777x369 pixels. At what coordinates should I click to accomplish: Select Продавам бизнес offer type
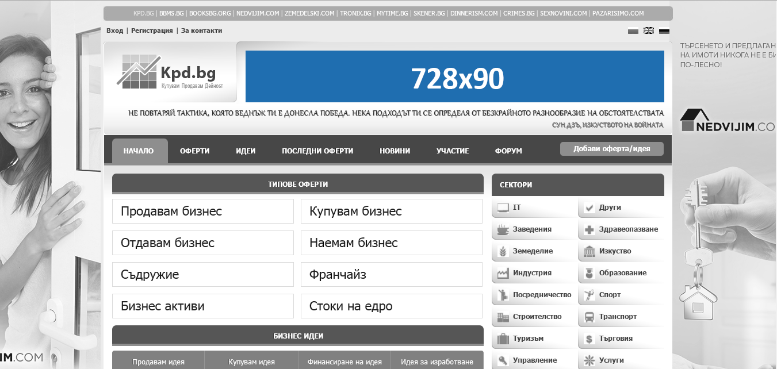tap(203, 212)
